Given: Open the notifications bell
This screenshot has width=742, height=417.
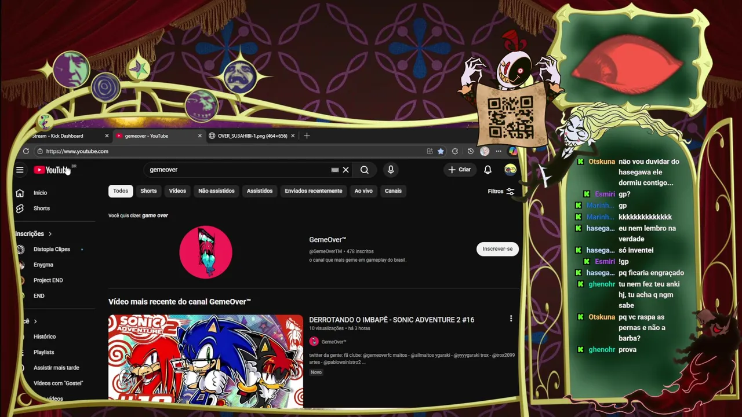Looking at the screenshot, I should [x=488, y=170].
